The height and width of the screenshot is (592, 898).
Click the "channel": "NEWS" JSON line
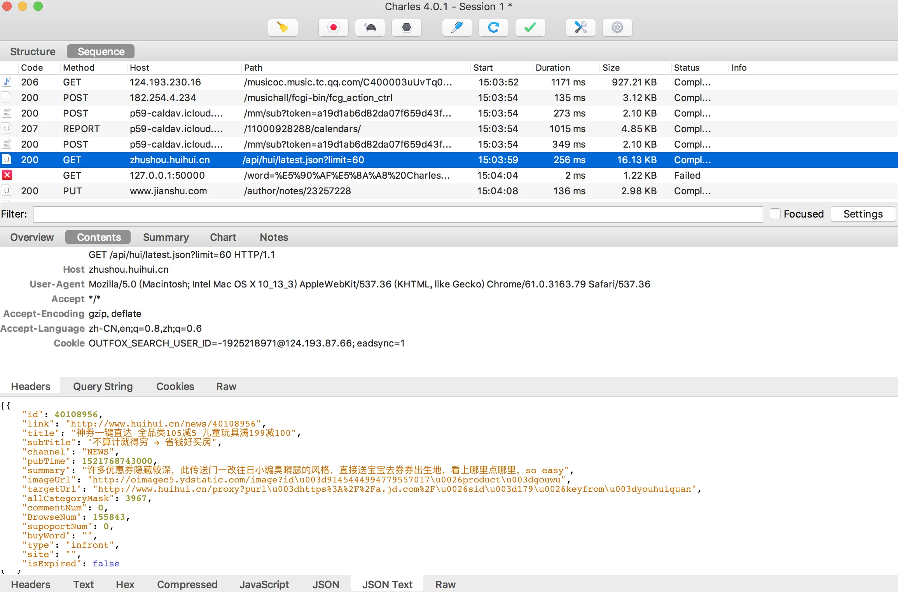click(x=70, y=452)
